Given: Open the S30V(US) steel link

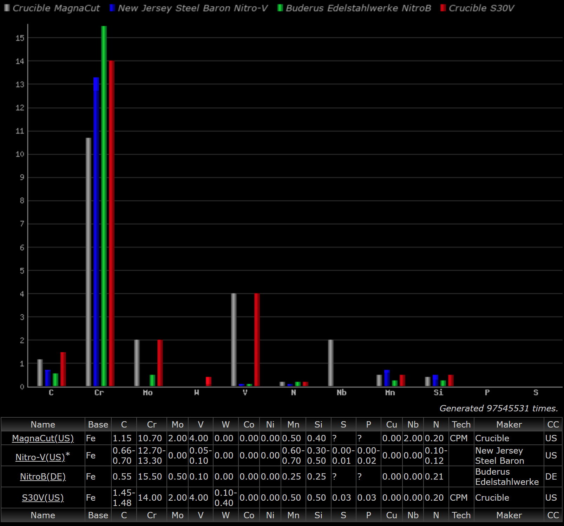Looking at the screenshot, I should pyautogui.click(x=43, y=498).
